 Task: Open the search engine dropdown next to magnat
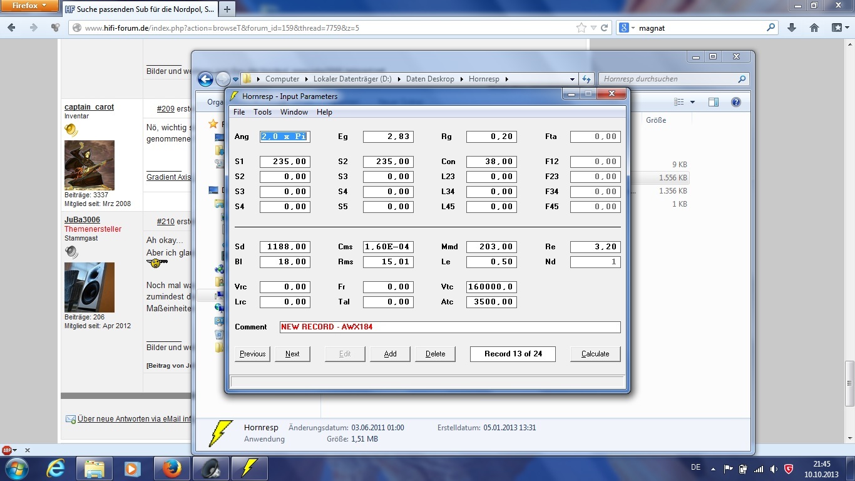(x=627, y=28)
